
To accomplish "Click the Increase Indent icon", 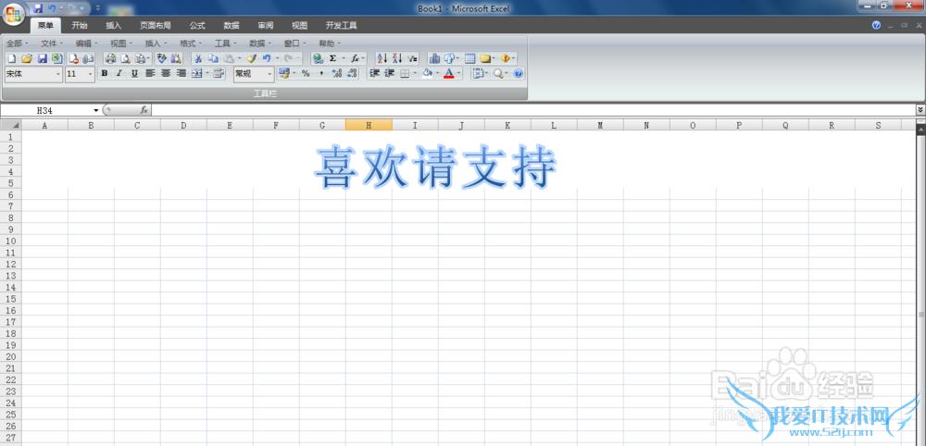I will (389, 74).
